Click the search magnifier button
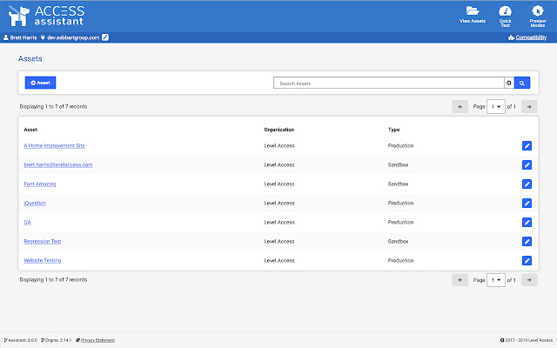This screenshot has width=557, height=348. (522, 83)
